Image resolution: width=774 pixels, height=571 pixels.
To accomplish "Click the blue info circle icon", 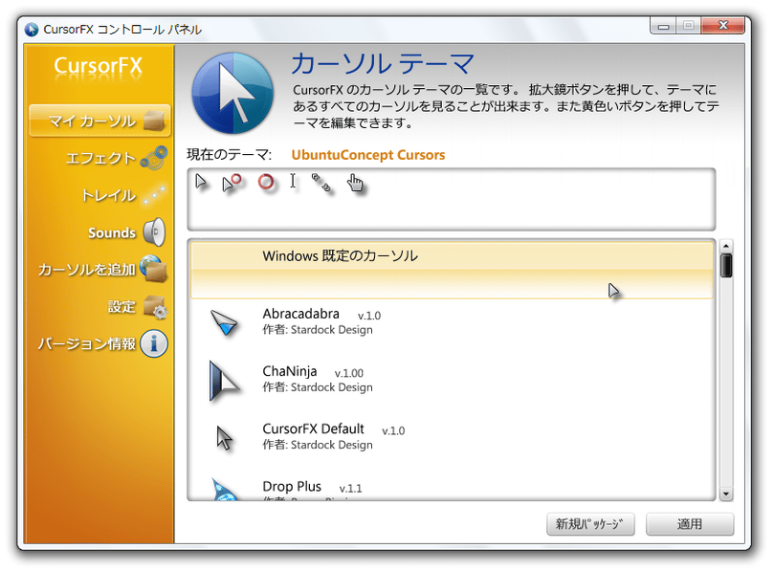I will (x=154, y=343).
